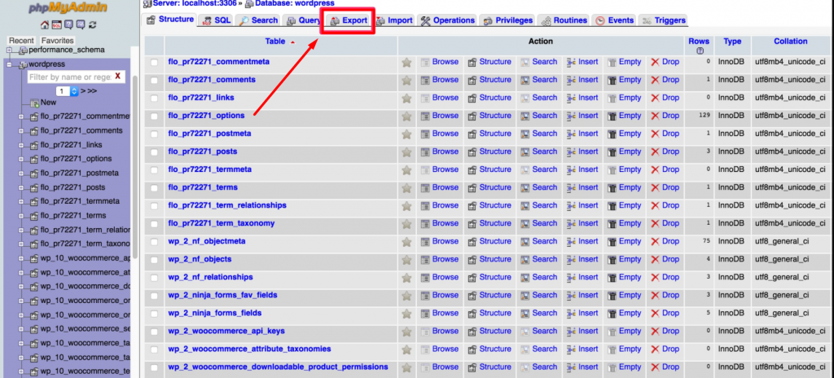Check the box for wp_2_ninja_forms_fields

(x=154, y=314)
